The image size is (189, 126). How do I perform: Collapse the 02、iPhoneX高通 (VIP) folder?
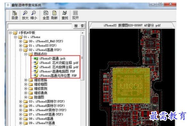pyautogui.click(x=21, y=50)
